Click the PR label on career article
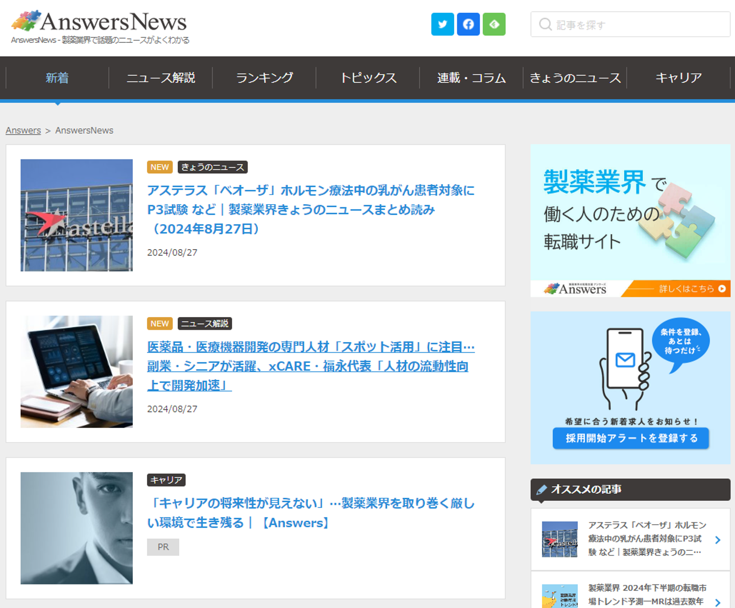735x608 pixels. (x=163, y=547)
